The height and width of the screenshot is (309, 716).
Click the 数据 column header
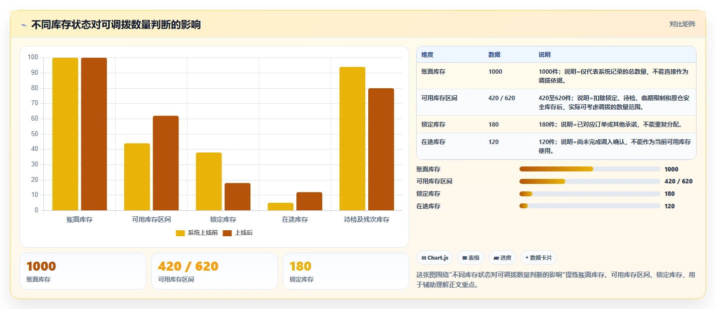coord(494,55)
